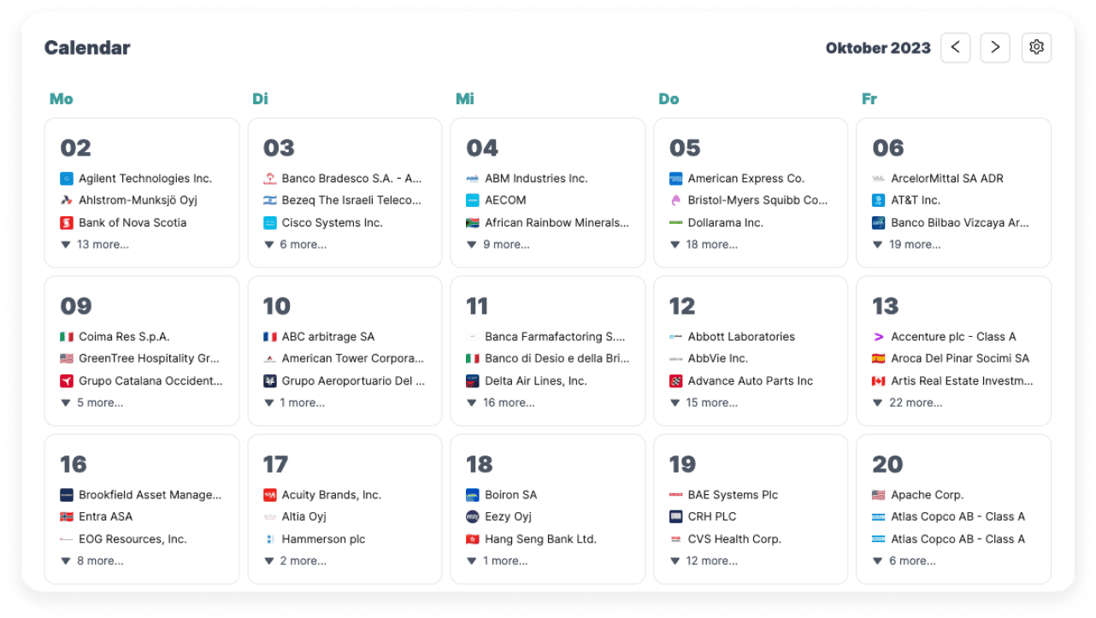Show 12 more entries on October 19
Viewport: 1096px width, 618px height.
[x=704, y=561]
